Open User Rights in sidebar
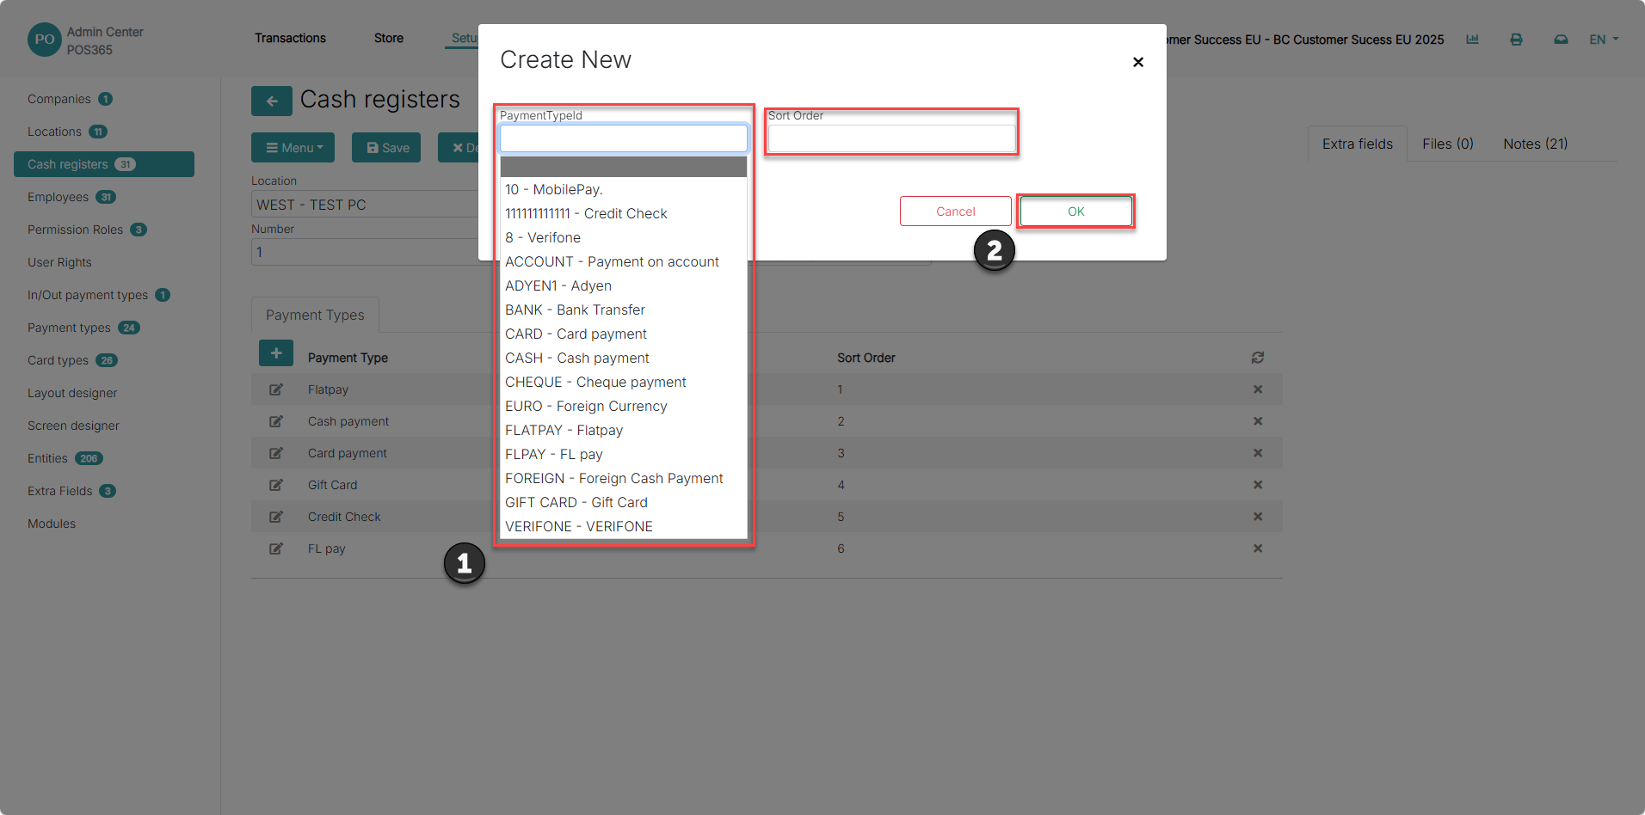The width and height of the screenshot is (1645, 815). 59,262
